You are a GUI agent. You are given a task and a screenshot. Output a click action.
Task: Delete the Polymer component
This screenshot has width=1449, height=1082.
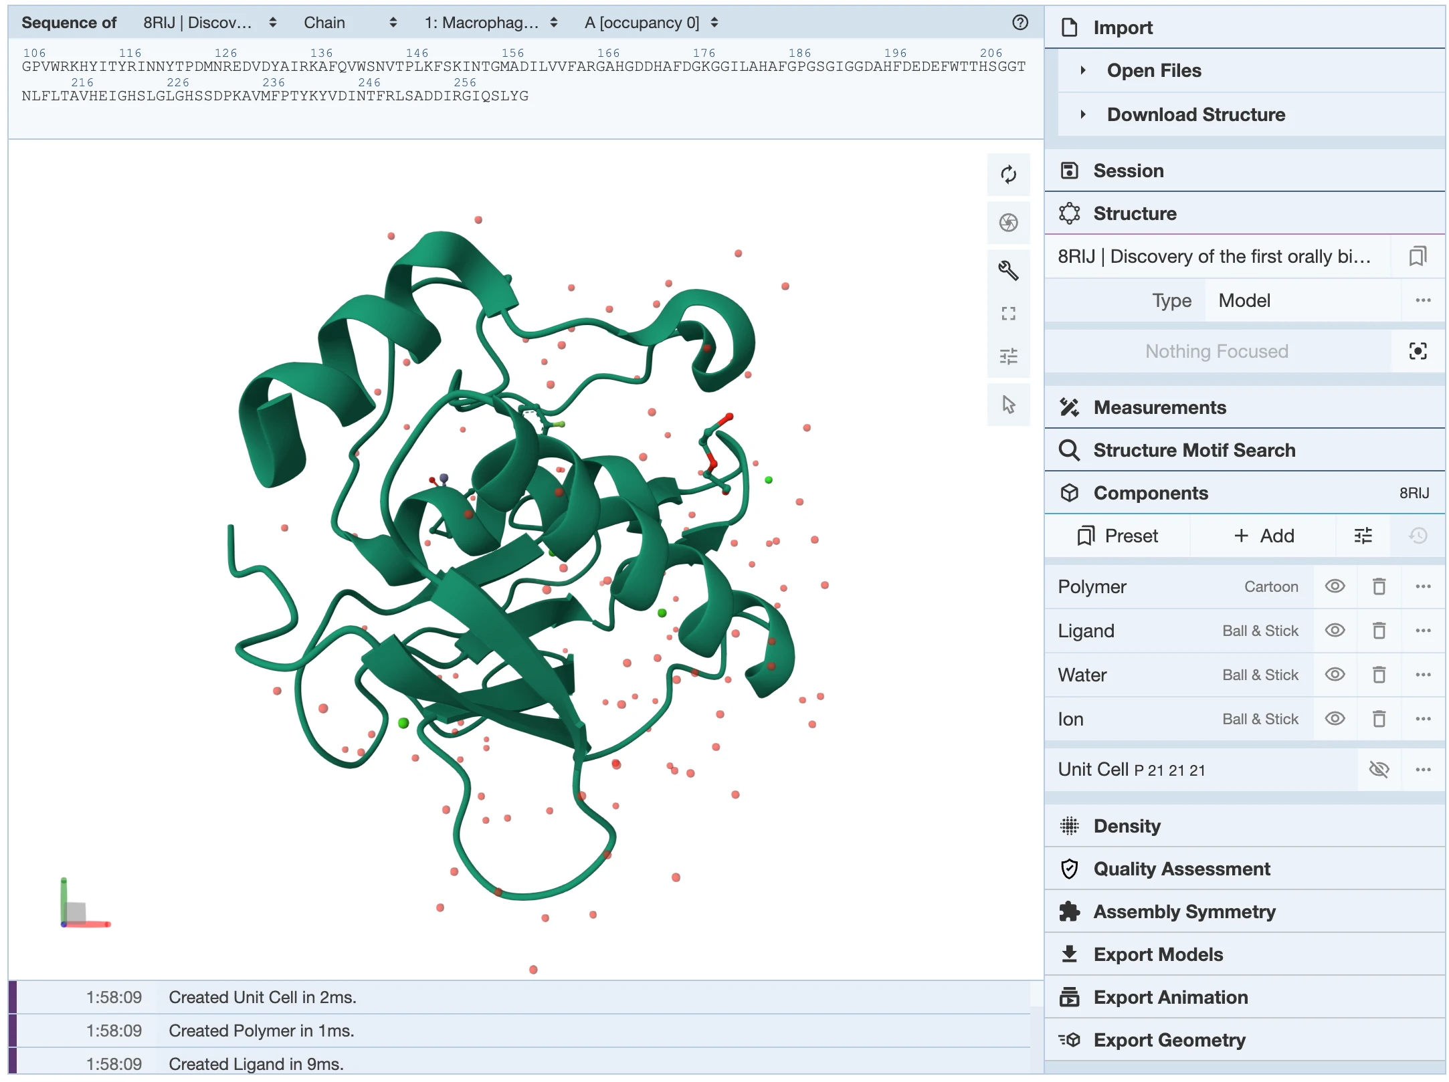click(1379, 586)
